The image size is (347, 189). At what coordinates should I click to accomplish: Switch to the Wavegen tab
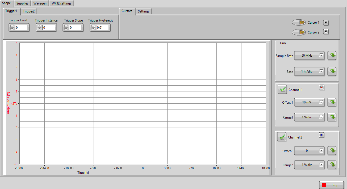[40, 3]
